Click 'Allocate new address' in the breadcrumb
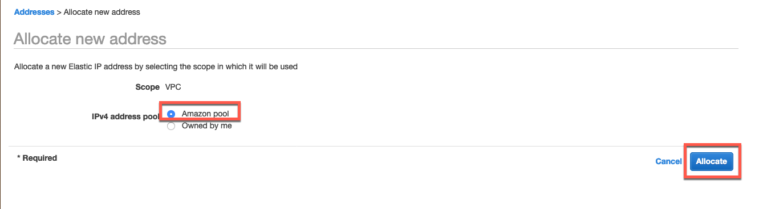This screenshot has height=209, width=763. click(x=102, y=11)
